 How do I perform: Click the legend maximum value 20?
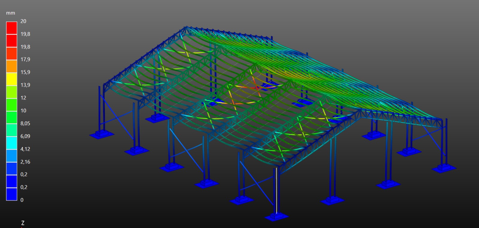(23, 21)
